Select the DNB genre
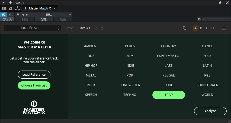This screenshot has height=123, width=231. pyautogui.click(x=91, y=56)
